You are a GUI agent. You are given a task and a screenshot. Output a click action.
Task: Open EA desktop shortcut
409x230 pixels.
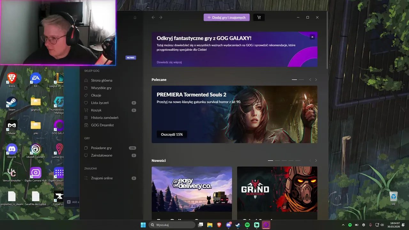[x=35, y=80]
